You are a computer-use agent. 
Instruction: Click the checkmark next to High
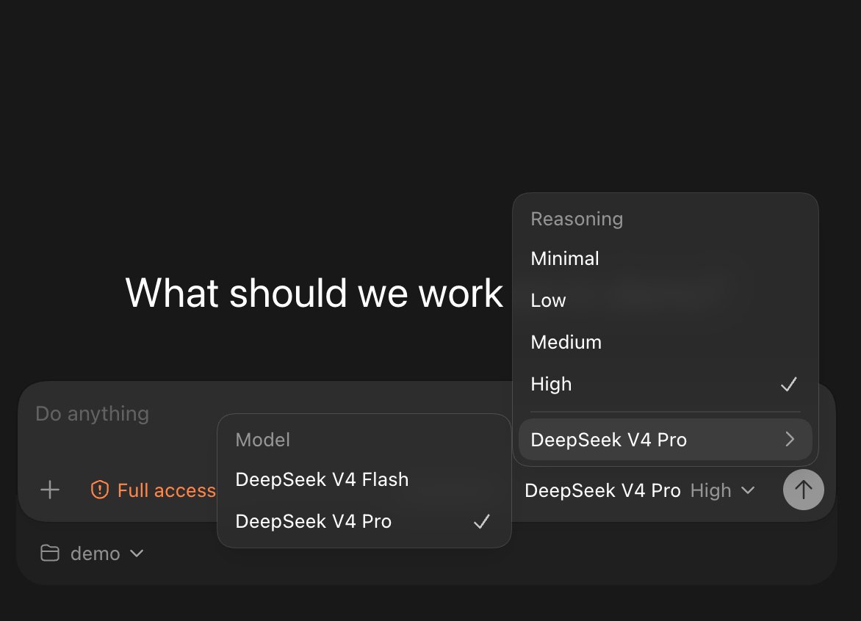click(x=788, y=384)
